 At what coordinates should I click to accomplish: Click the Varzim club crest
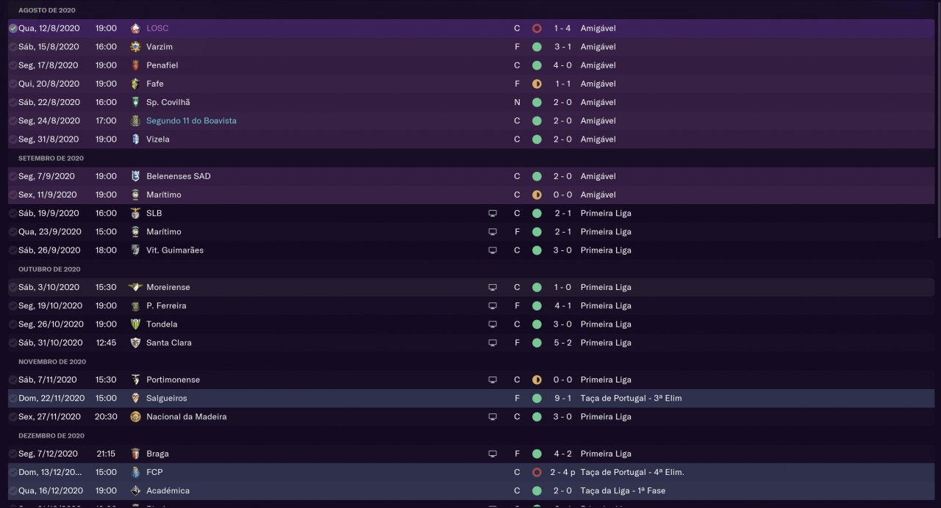coord(135,47)
